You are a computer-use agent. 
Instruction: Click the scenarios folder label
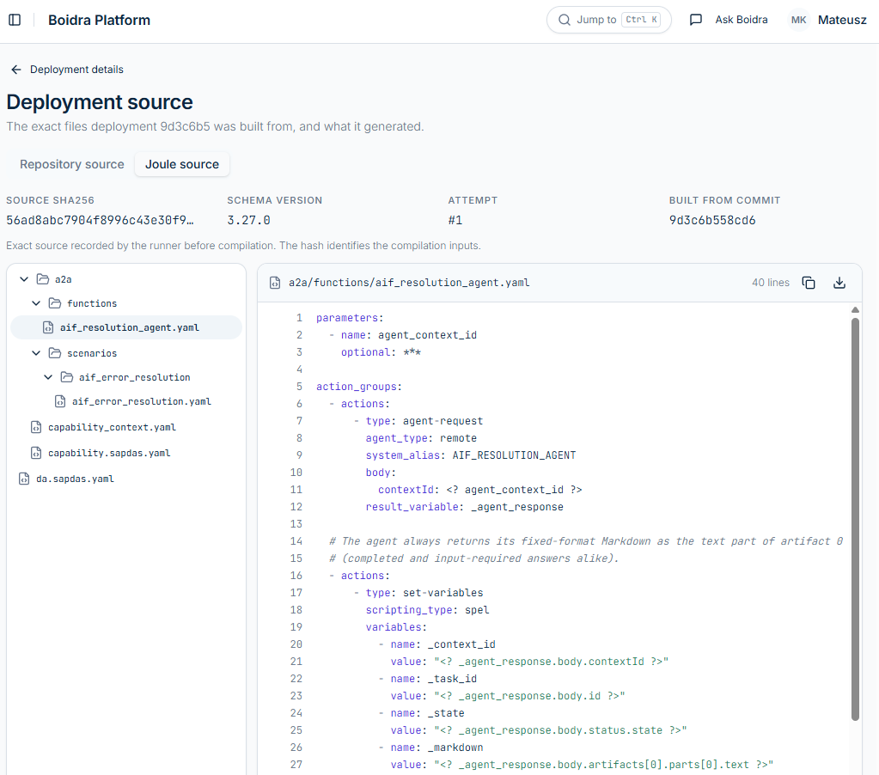tap(92, 353)
